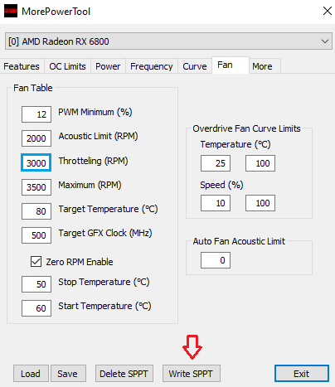Screen dimensions: 335x387
Task: Switch to the Features tab
Action: point(22,66)
